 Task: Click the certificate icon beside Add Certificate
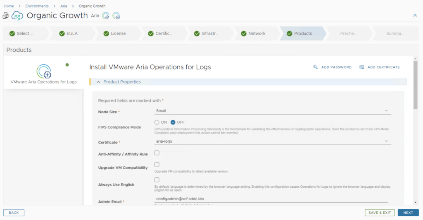point(362,67)
